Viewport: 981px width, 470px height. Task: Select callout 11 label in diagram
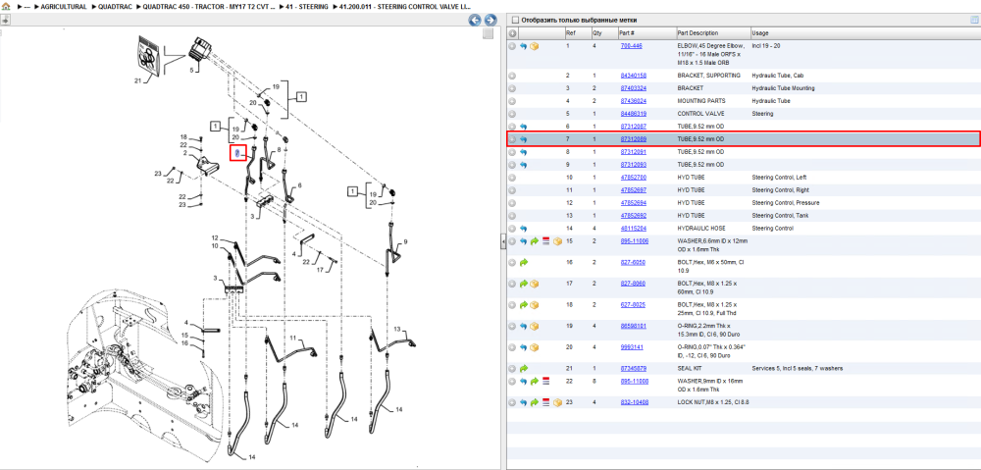coord(292,338)
